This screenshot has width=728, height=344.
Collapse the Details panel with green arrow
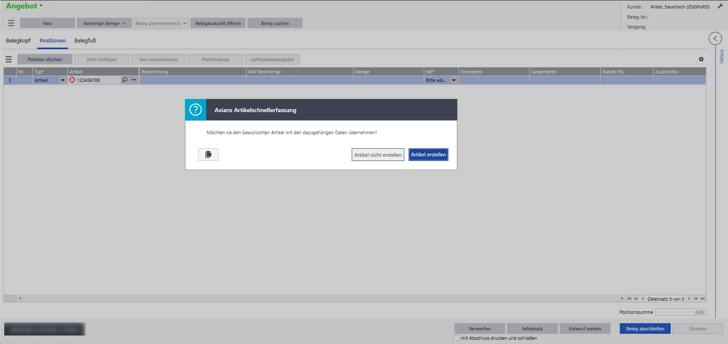click(715, 39)
